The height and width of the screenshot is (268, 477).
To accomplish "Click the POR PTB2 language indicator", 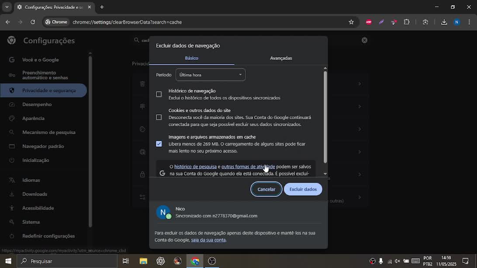I will tap(427, 261).
